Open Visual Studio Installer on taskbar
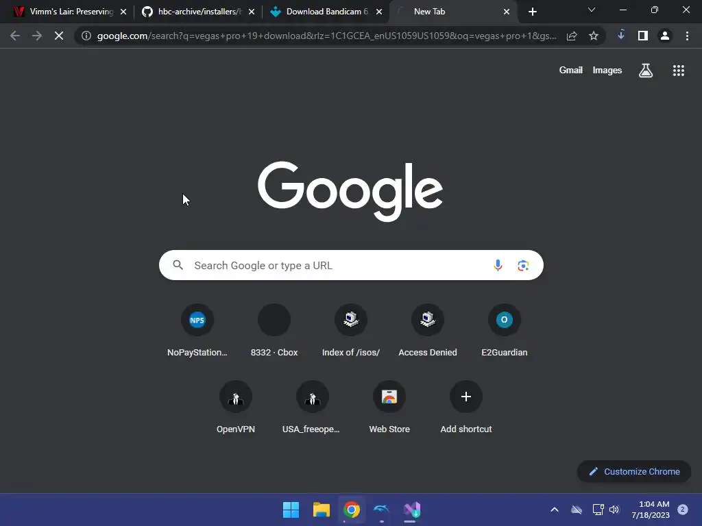The image size is (702, 526). [x=412, y=510]
